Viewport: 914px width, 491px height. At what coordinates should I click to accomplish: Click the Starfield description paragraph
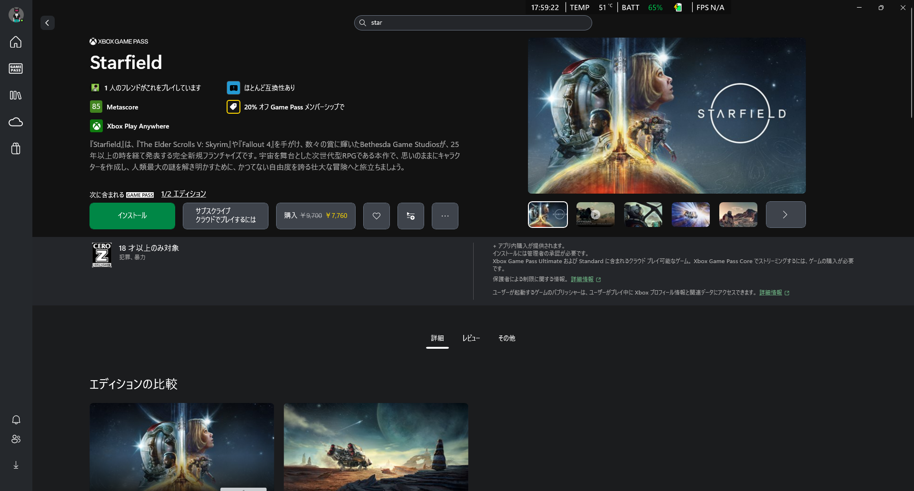pos(275,156)
